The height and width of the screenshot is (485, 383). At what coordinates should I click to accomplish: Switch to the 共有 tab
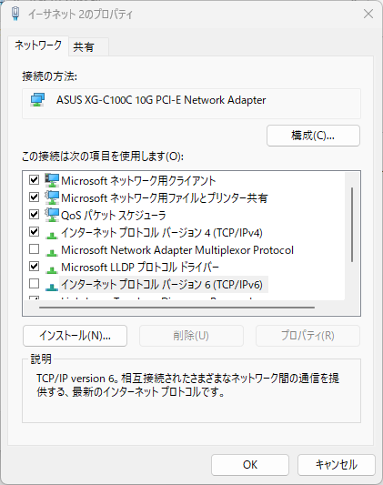[x=88, y=47]
